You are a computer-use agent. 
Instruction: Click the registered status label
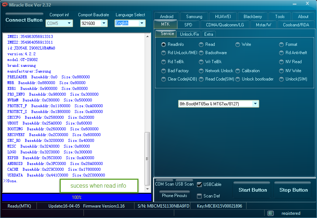[291, 213]
